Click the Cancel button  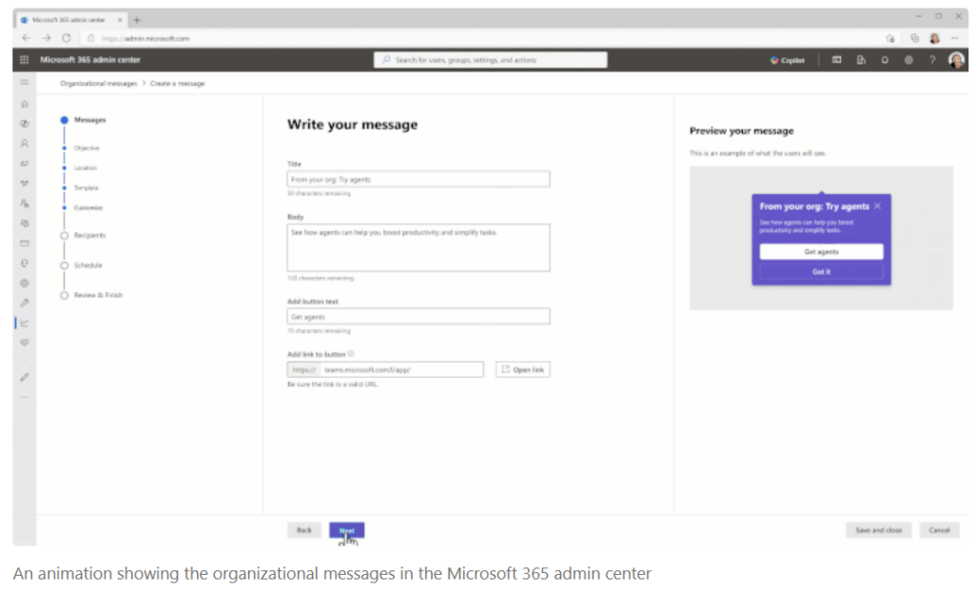939,530
